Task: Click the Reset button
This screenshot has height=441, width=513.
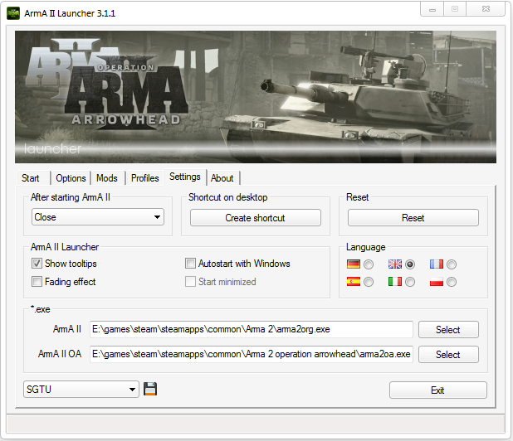Action: click(413, 218)
